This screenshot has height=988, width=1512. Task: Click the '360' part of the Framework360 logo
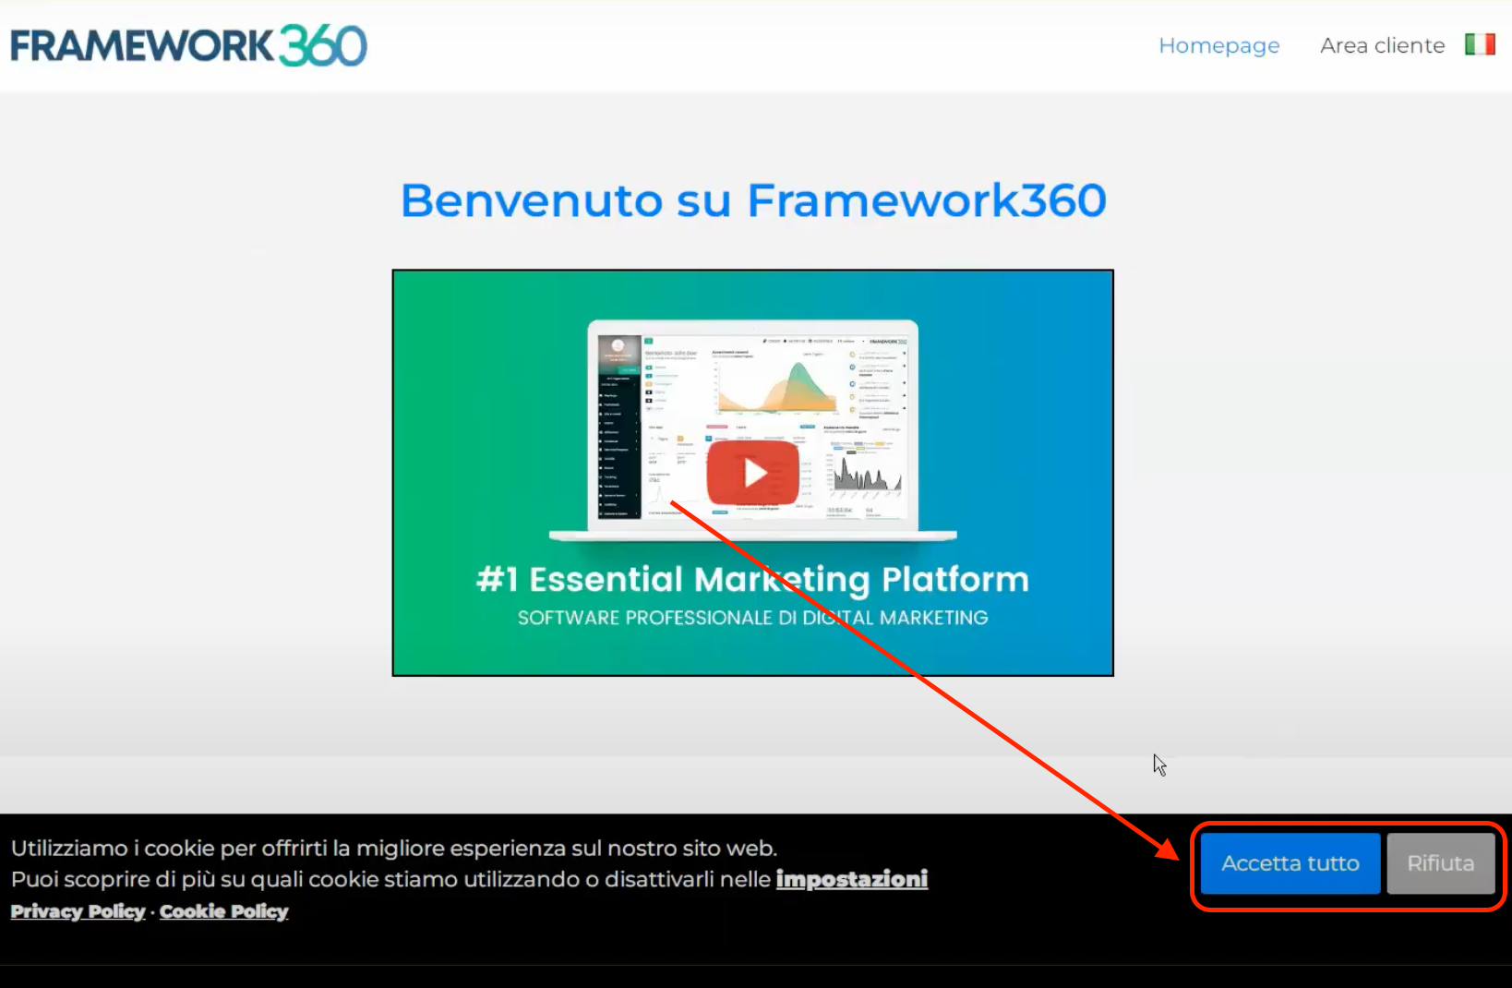click(324, 44)
